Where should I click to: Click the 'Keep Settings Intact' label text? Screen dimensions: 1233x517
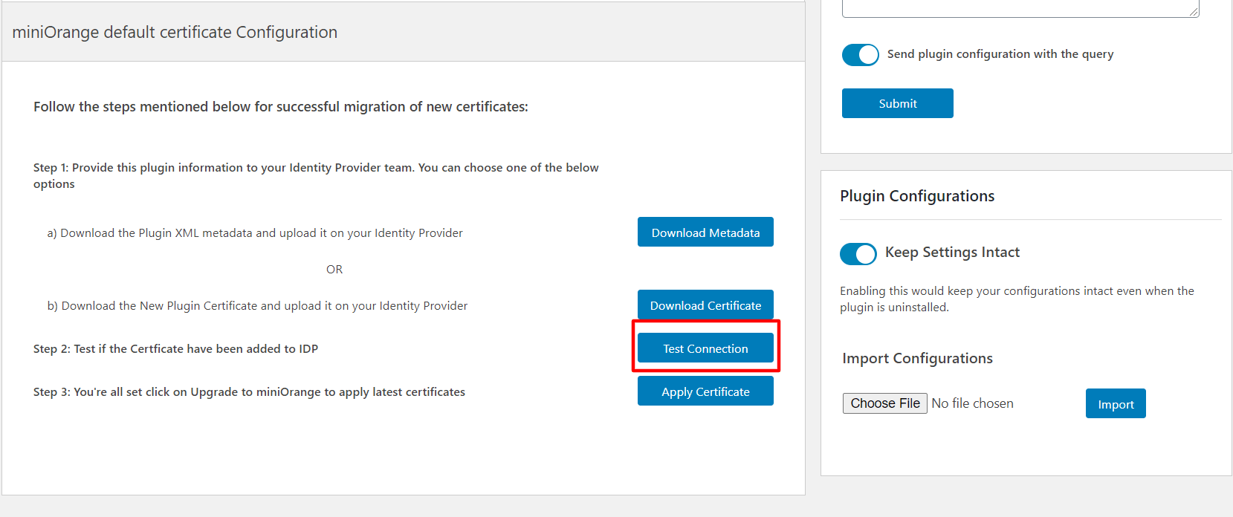click(x=952, y=253)
